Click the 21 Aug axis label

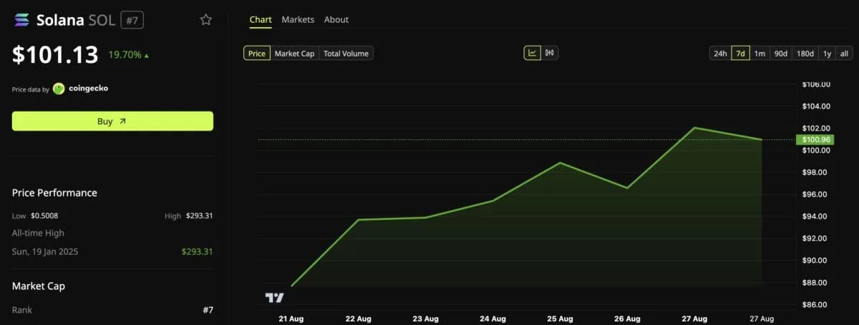tap(291, 319)
